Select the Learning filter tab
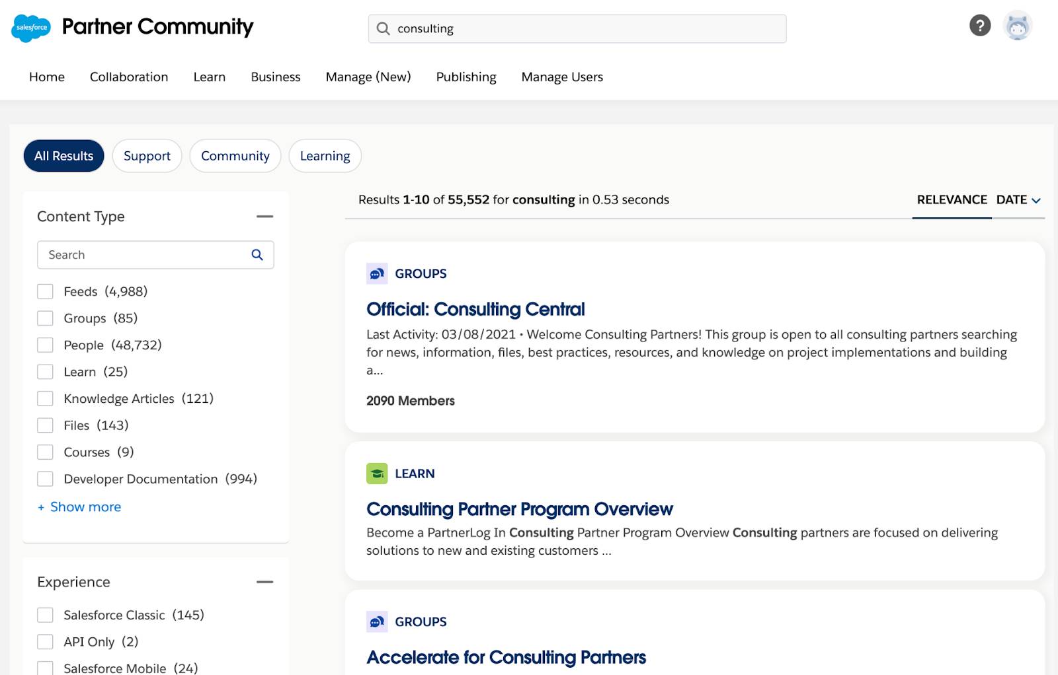The width and height of the screenshot is (1058, 675). 325,156
